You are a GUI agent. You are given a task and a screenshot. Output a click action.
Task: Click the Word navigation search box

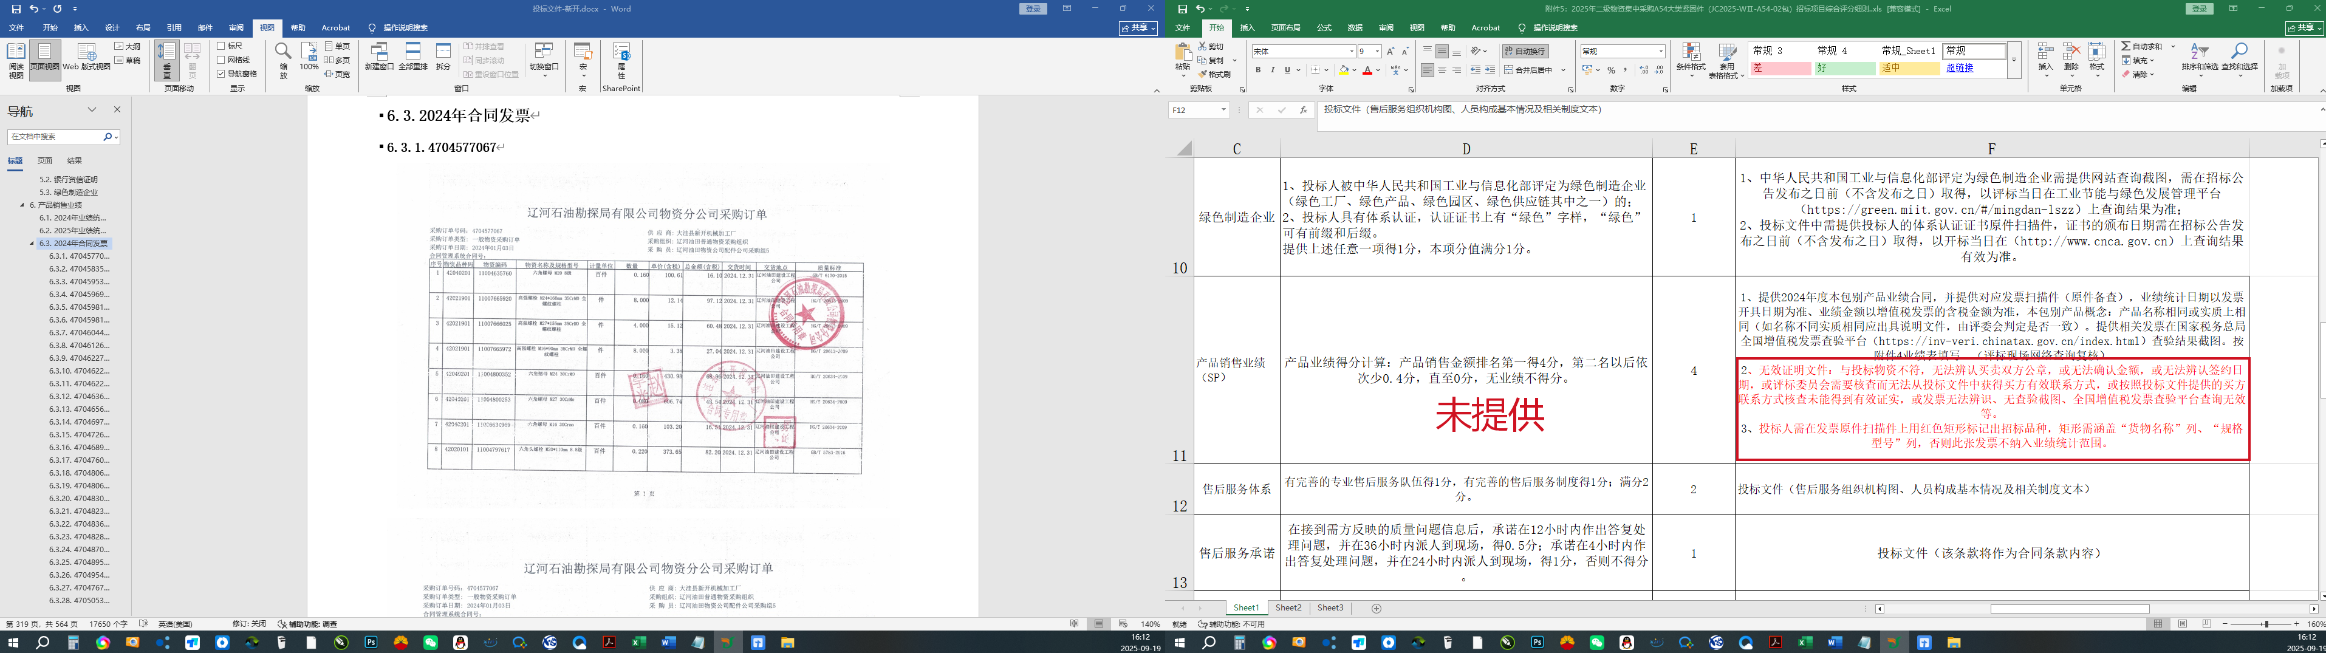tap(56, 137)
